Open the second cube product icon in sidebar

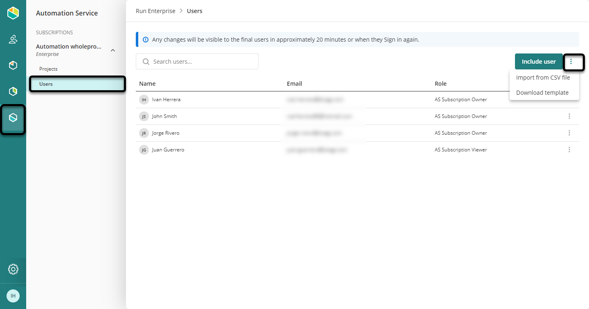pyautogui.click(x=13, y=65)
